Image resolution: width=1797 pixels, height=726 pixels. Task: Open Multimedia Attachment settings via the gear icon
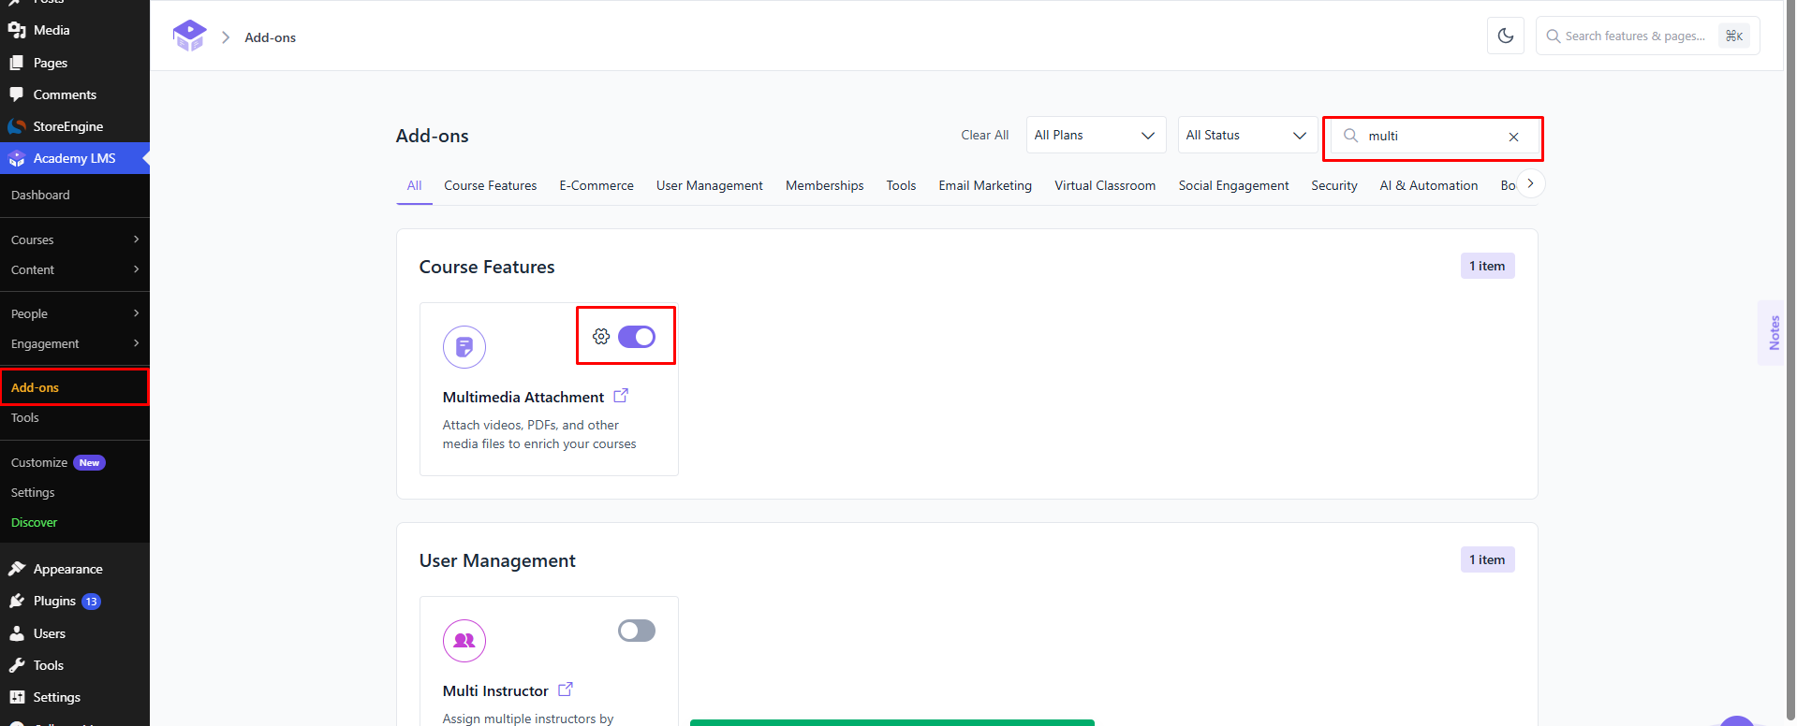click(x=601, y=337)
